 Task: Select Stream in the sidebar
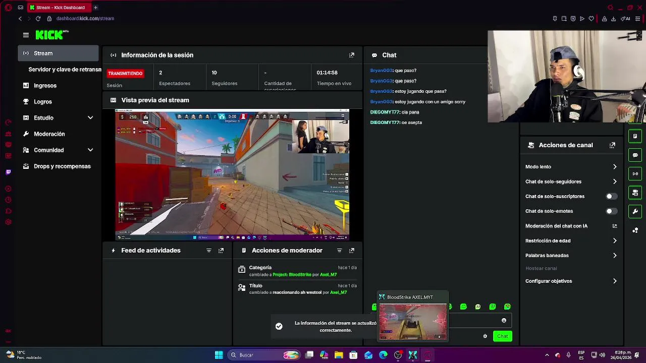click(58, 53)
